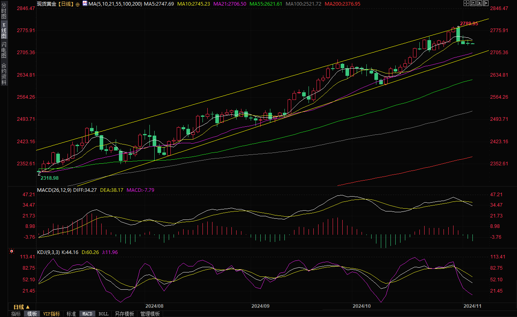The width and height of the screenshot is (517, 317).
Task: Open the 合约资料 sidebar tab
Action: coord(4,73)
